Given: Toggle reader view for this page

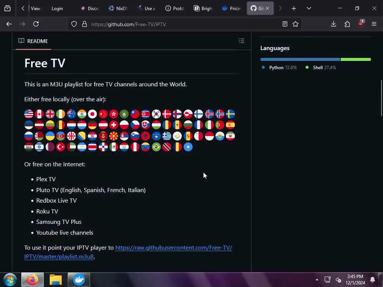Looking at the screenshot, I should [x=285, y=24].
